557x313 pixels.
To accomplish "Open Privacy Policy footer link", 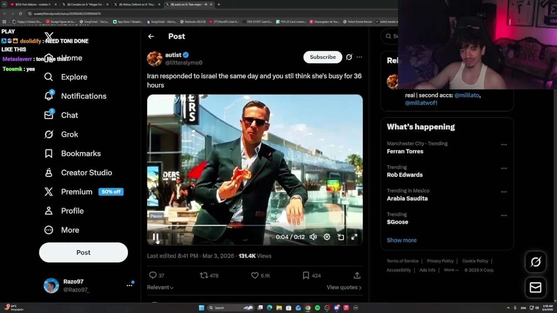I will point(440,261).
